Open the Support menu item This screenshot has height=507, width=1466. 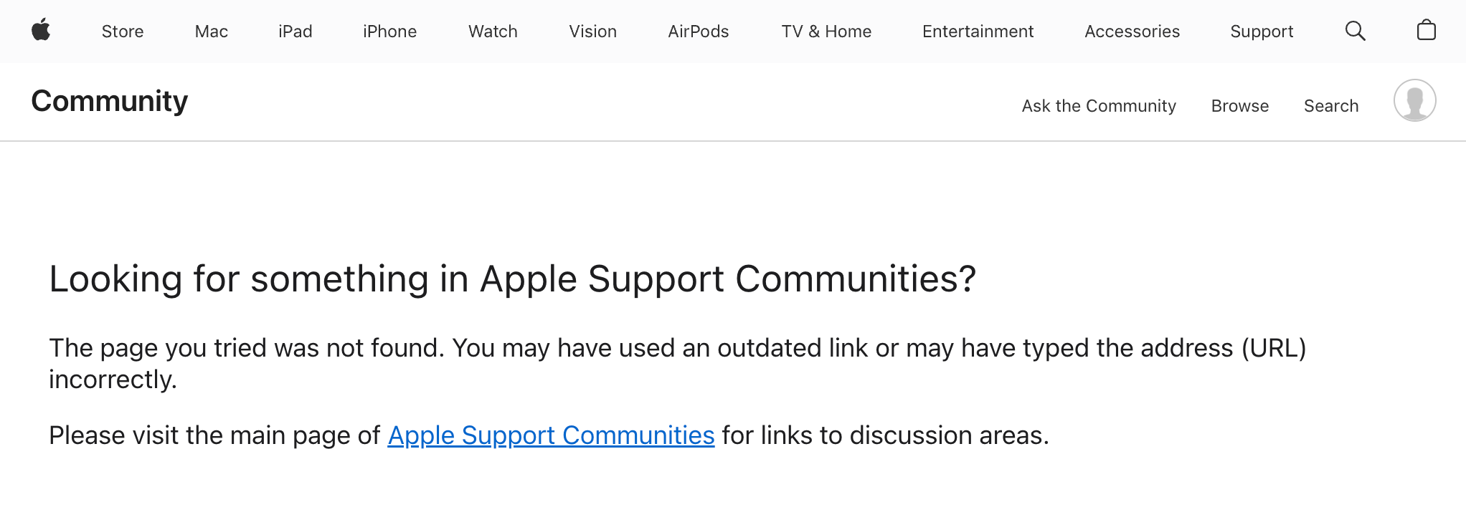1262,32
